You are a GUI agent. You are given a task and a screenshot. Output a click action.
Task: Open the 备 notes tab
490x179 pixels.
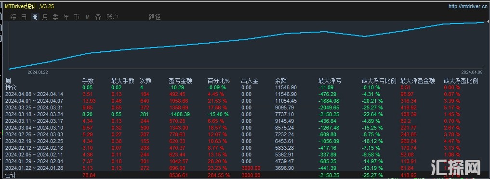pyautogui.click(x=98, y=17)
